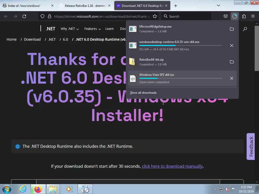Show site security lock information
The height and width of the screenshot is (194, 259).
coord(49,16)
